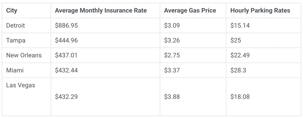Select the $2.75 gas price value
Image resolution: width=303 pixels, height=119 pixels.
pos(172,55)
